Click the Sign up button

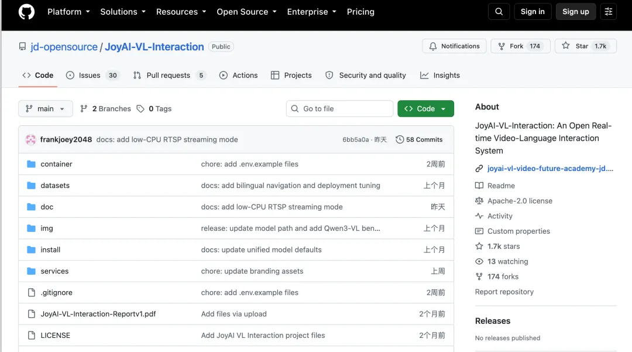pos(576,12)
